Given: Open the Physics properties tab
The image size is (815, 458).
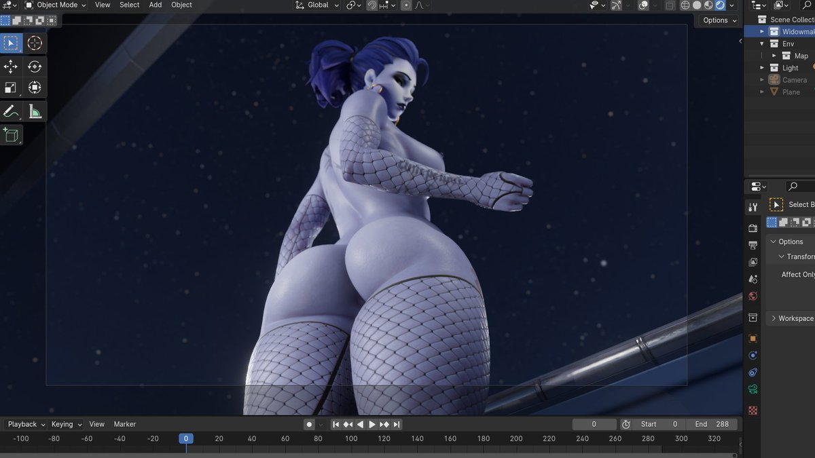Looking at the screenshot, I should point(753,356).
